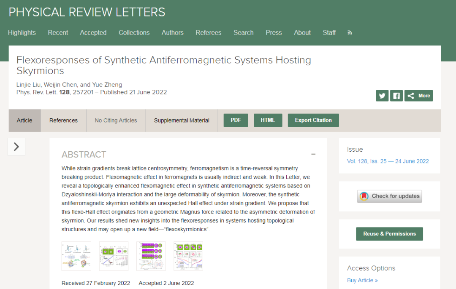Click the Issue heading in the sidebar

(x=355, y=150)
